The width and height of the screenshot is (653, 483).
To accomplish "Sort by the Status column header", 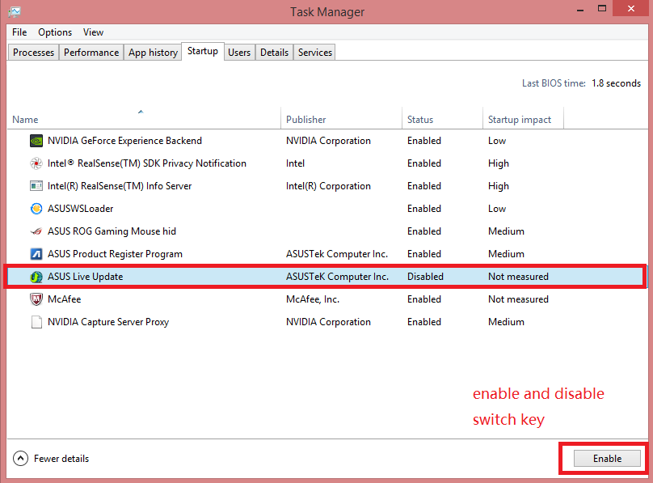I will click(442, 118).
